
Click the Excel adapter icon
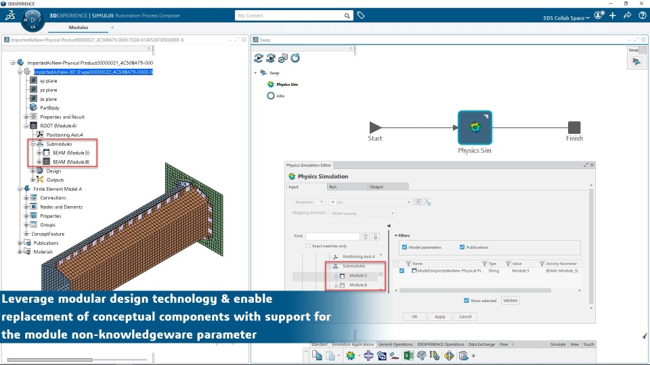(x=408, y=356)
